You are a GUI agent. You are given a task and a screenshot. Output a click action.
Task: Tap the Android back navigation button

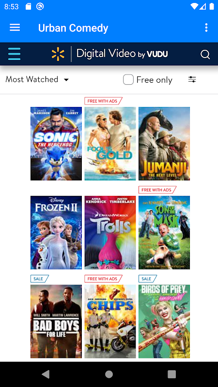point(46,374)
